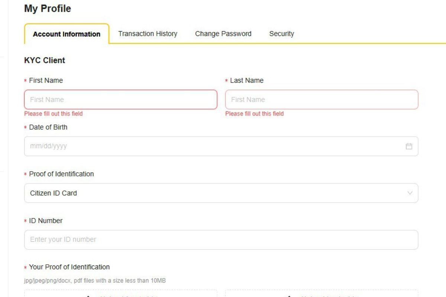Click into the Last Name text box
The height and width of the screenshot is (297, 446).
(321, 99)
